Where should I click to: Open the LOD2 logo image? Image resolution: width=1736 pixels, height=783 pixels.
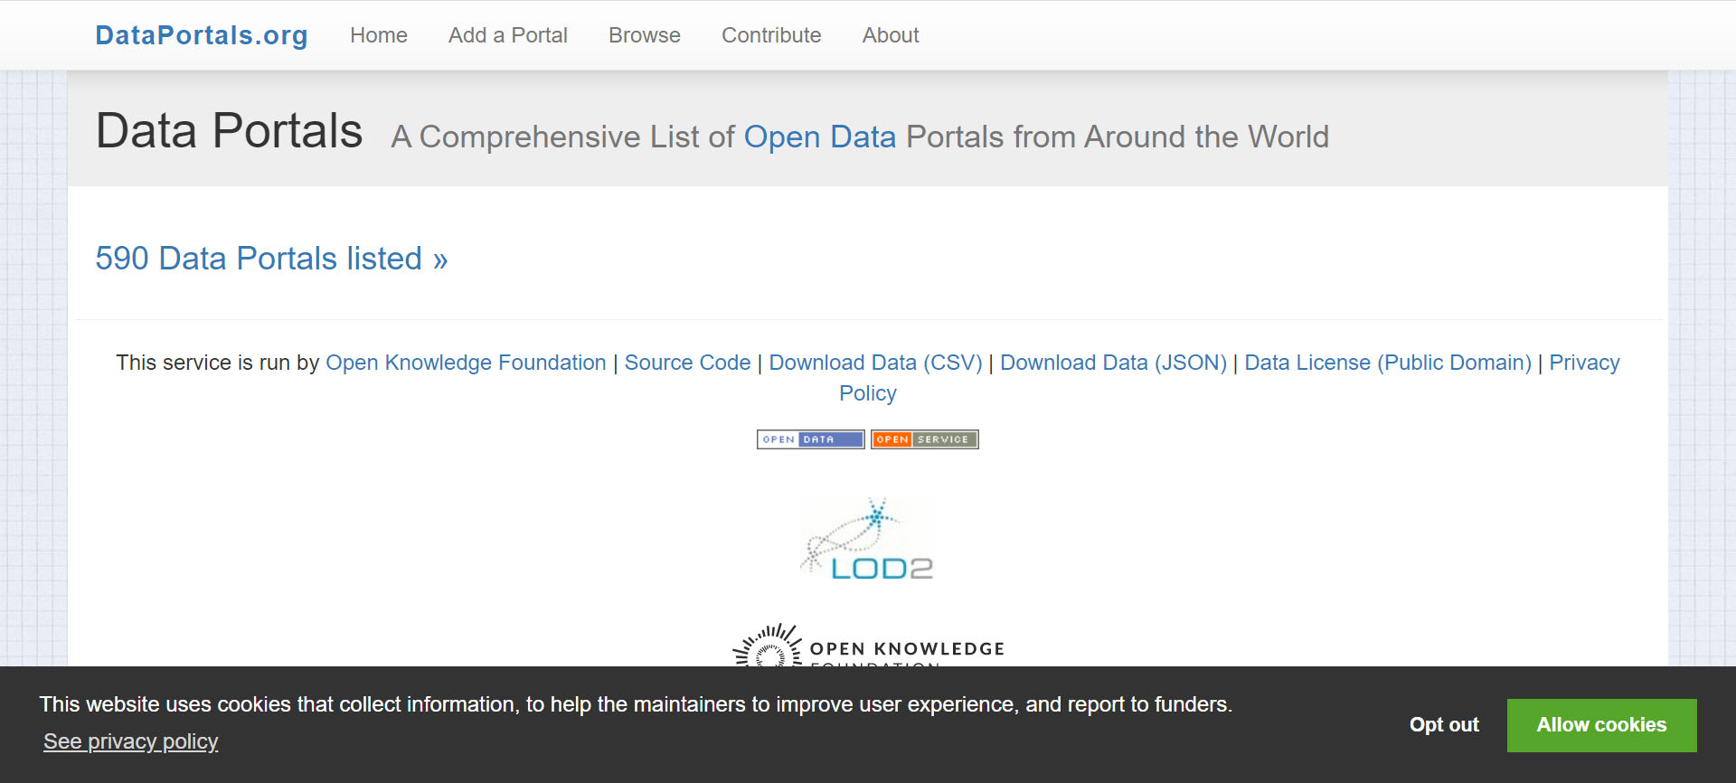(x=867, y=539)
